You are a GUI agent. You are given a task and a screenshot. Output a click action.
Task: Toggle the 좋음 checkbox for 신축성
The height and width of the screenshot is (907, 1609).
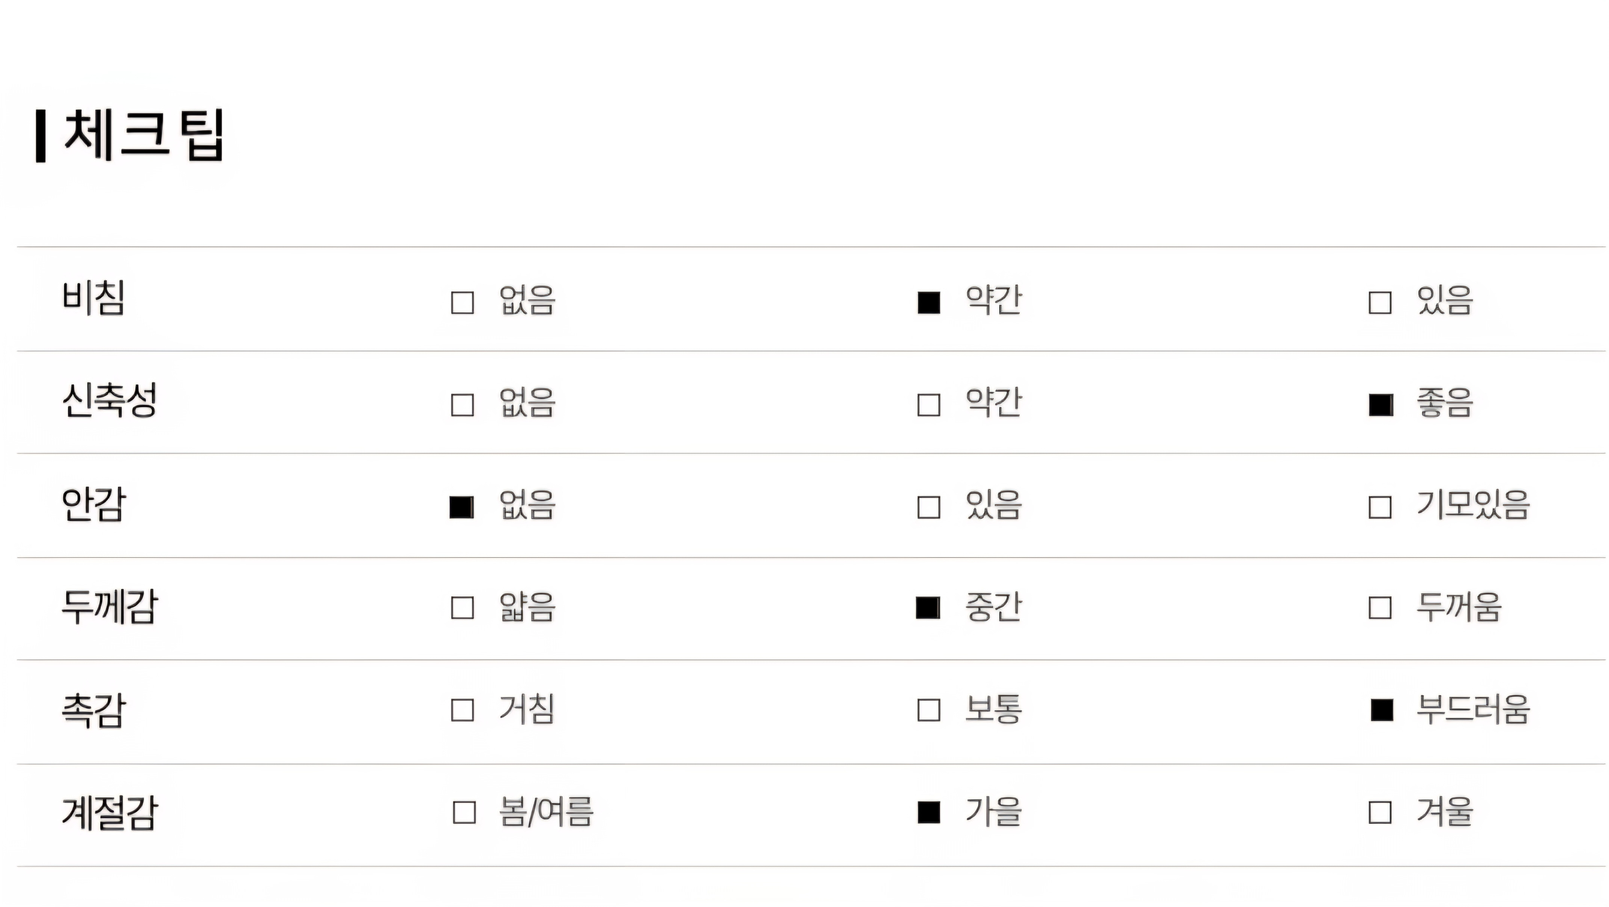tap(1380, 405)
